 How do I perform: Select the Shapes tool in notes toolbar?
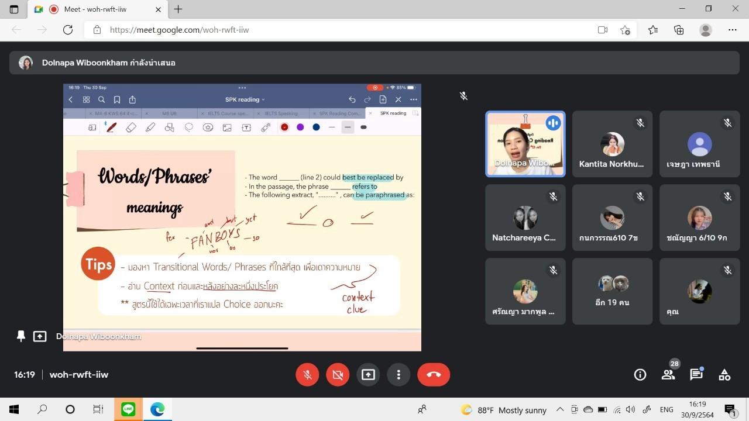click(x=170, y=127)
